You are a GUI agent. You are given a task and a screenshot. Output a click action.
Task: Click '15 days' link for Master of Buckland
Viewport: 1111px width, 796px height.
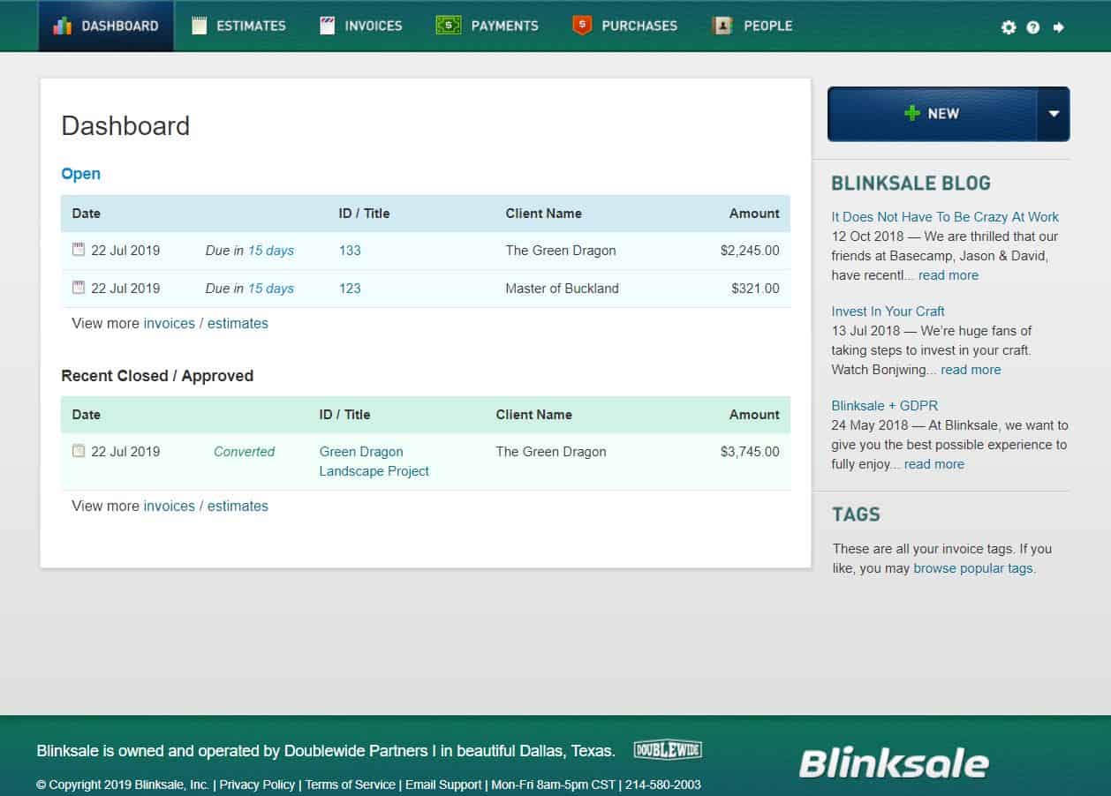tap(270, 289)
